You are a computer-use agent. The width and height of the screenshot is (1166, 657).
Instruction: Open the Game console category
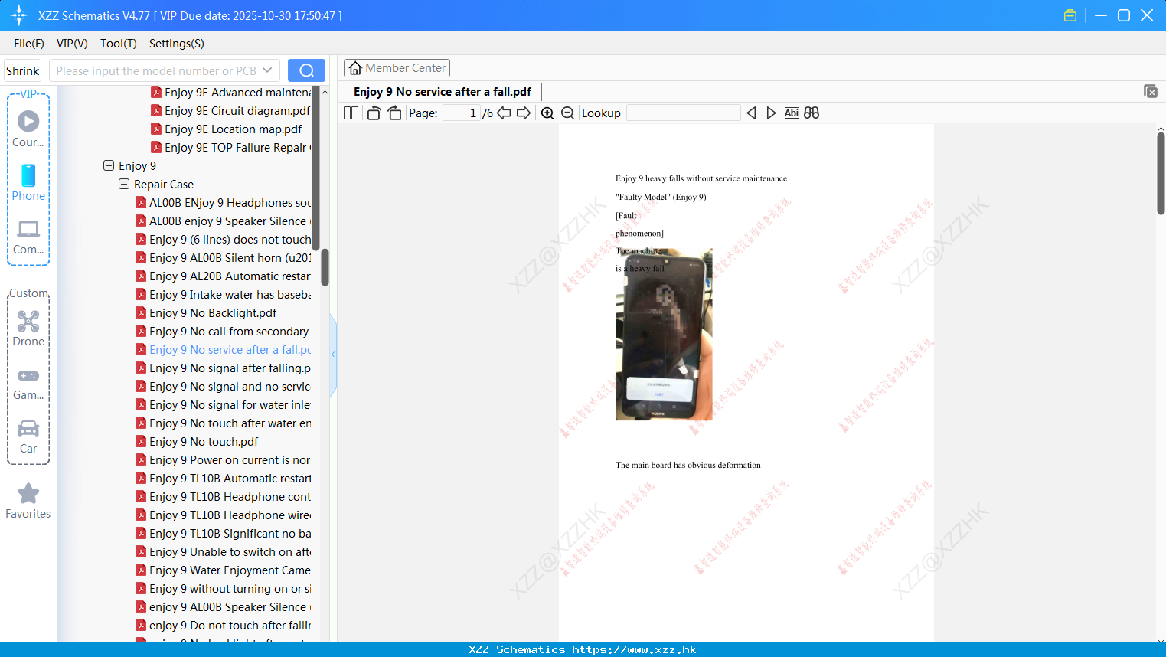[x=28, y=384]
